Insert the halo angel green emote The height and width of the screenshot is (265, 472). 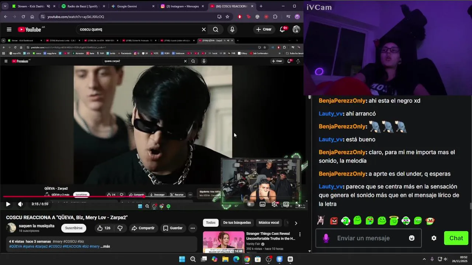394,221
